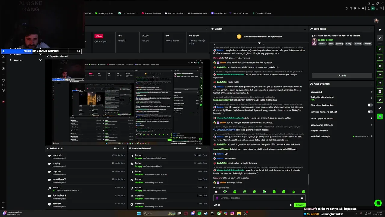
Task: Open Instagram from the taskbar
Action: tap(232, 213)
